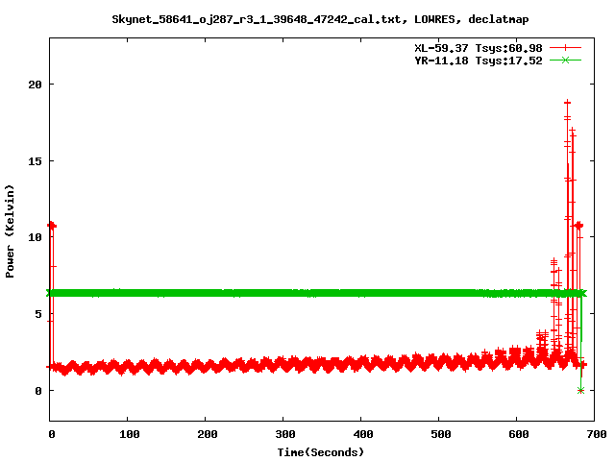The image size is (615, 461).
Task: Click the red XL legend line sample
Action: 565,48
